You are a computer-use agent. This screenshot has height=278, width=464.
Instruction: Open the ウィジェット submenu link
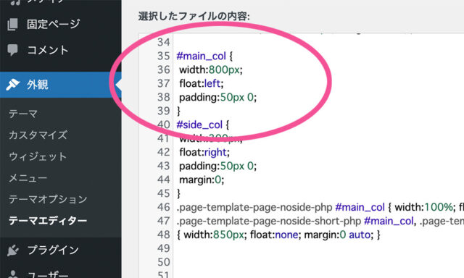[38, 156]
